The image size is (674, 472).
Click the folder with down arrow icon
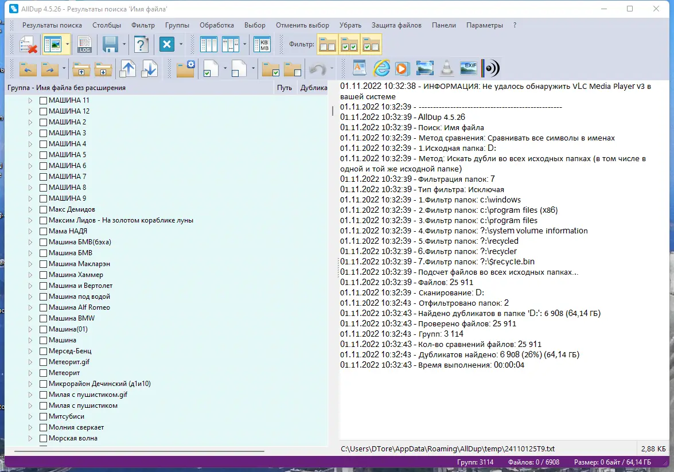[104, 69]
